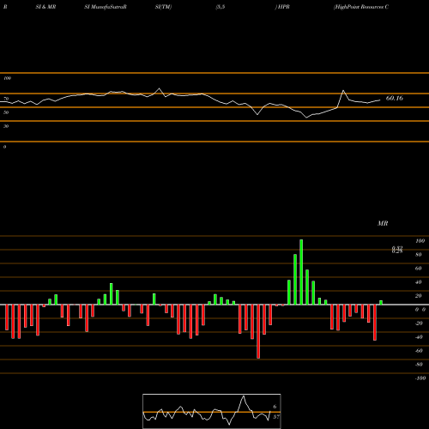This screenshot has height=429, width=429.
Task: Click the 'MR' panel label
Action: tap(383, 223)
